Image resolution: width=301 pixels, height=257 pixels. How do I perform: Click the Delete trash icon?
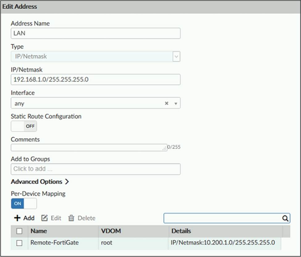tap(71, 218)
